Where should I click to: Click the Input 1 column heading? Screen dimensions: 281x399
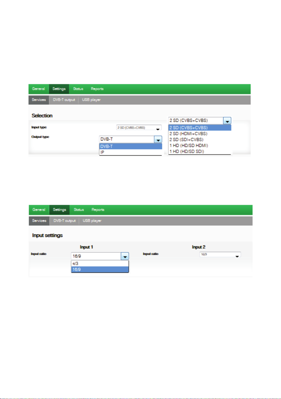86,247
